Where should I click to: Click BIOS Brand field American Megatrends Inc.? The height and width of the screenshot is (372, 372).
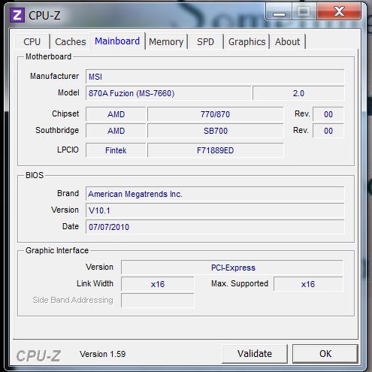[215, 194]
